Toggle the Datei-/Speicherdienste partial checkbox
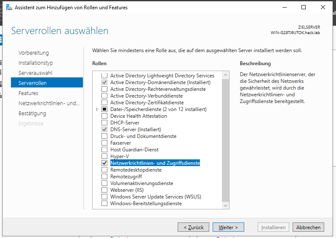This screenshot has height=238, width=336. coord(104,109)
